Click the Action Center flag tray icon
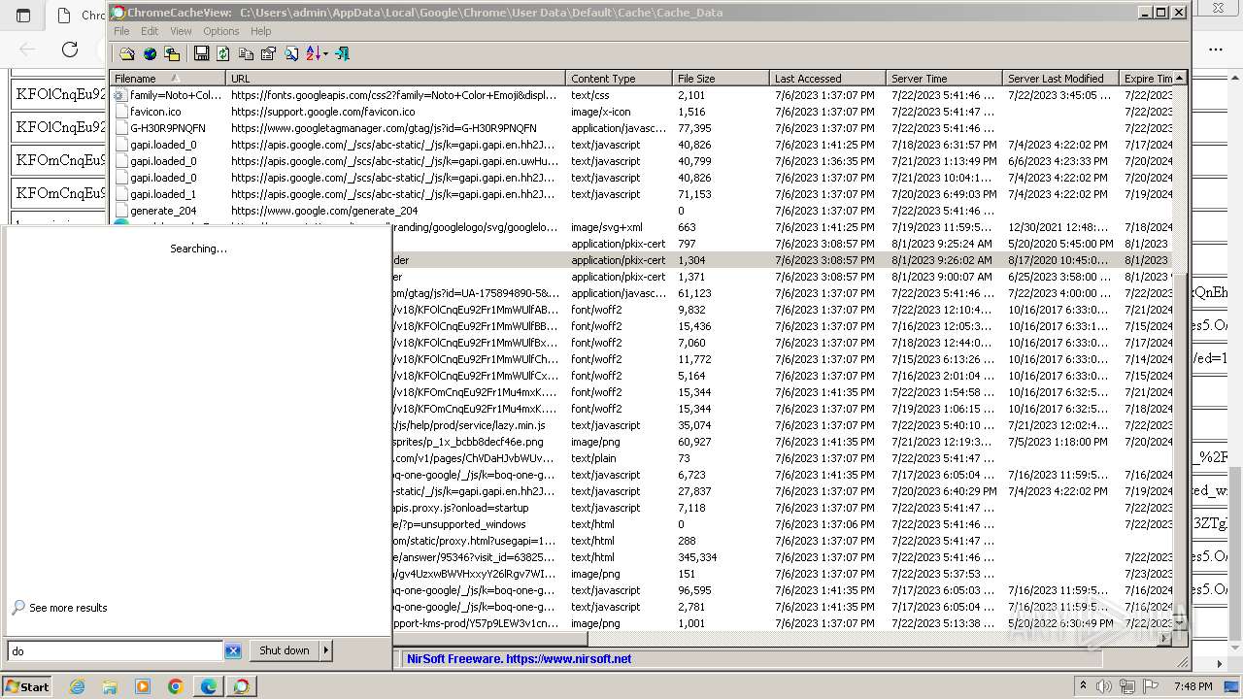1243x699 pixels. [x=1151, y=686]
